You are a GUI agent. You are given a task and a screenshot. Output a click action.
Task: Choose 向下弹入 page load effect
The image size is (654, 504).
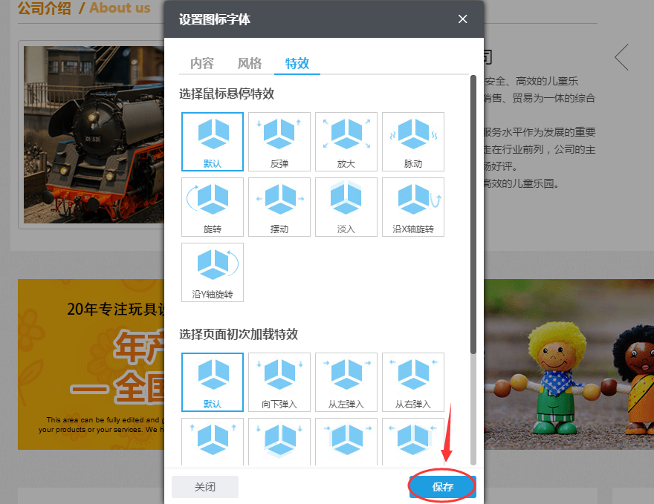pyautogui.click(x=279, y=382)
